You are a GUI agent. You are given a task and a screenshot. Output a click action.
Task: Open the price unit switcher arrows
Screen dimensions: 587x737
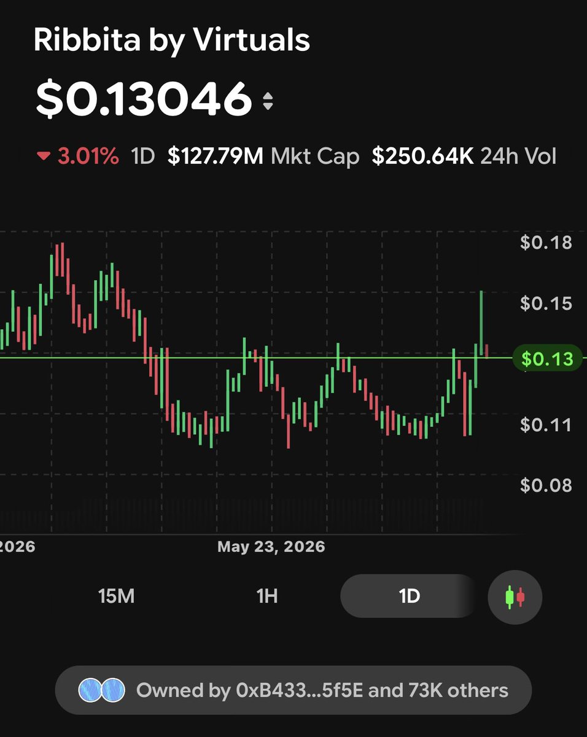coord(268,101)
